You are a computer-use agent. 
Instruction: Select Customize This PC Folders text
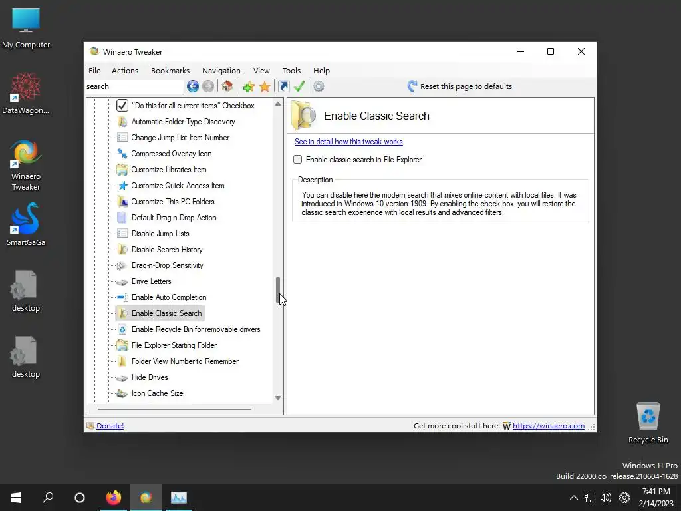(173, 202)
